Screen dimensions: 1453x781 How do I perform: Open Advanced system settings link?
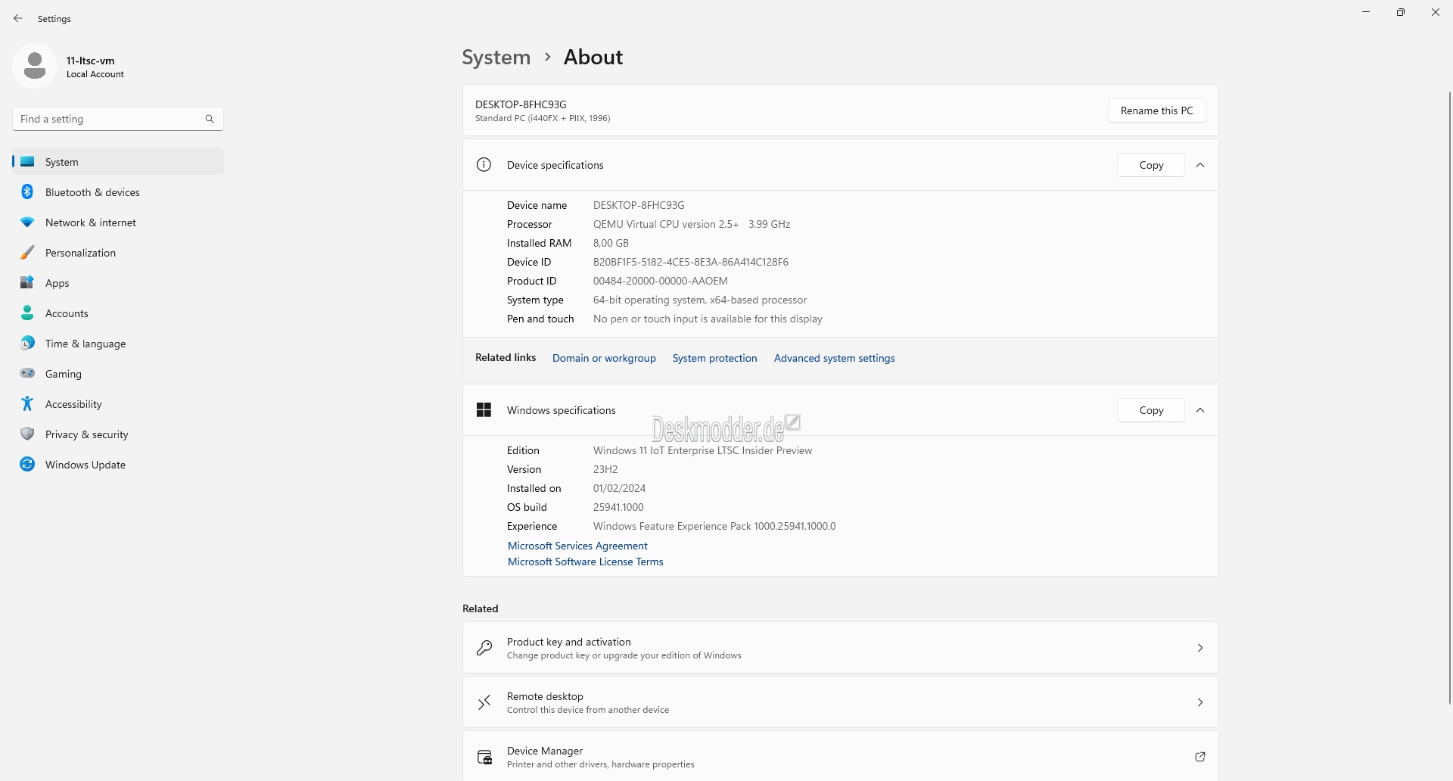(x=834, y=358)
